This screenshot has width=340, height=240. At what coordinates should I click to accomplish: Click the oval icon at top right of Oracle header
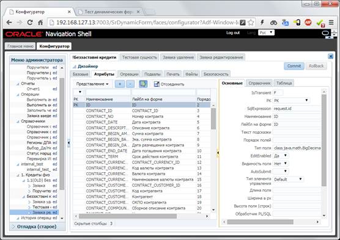pyautogui.click(x=325, y=33)
